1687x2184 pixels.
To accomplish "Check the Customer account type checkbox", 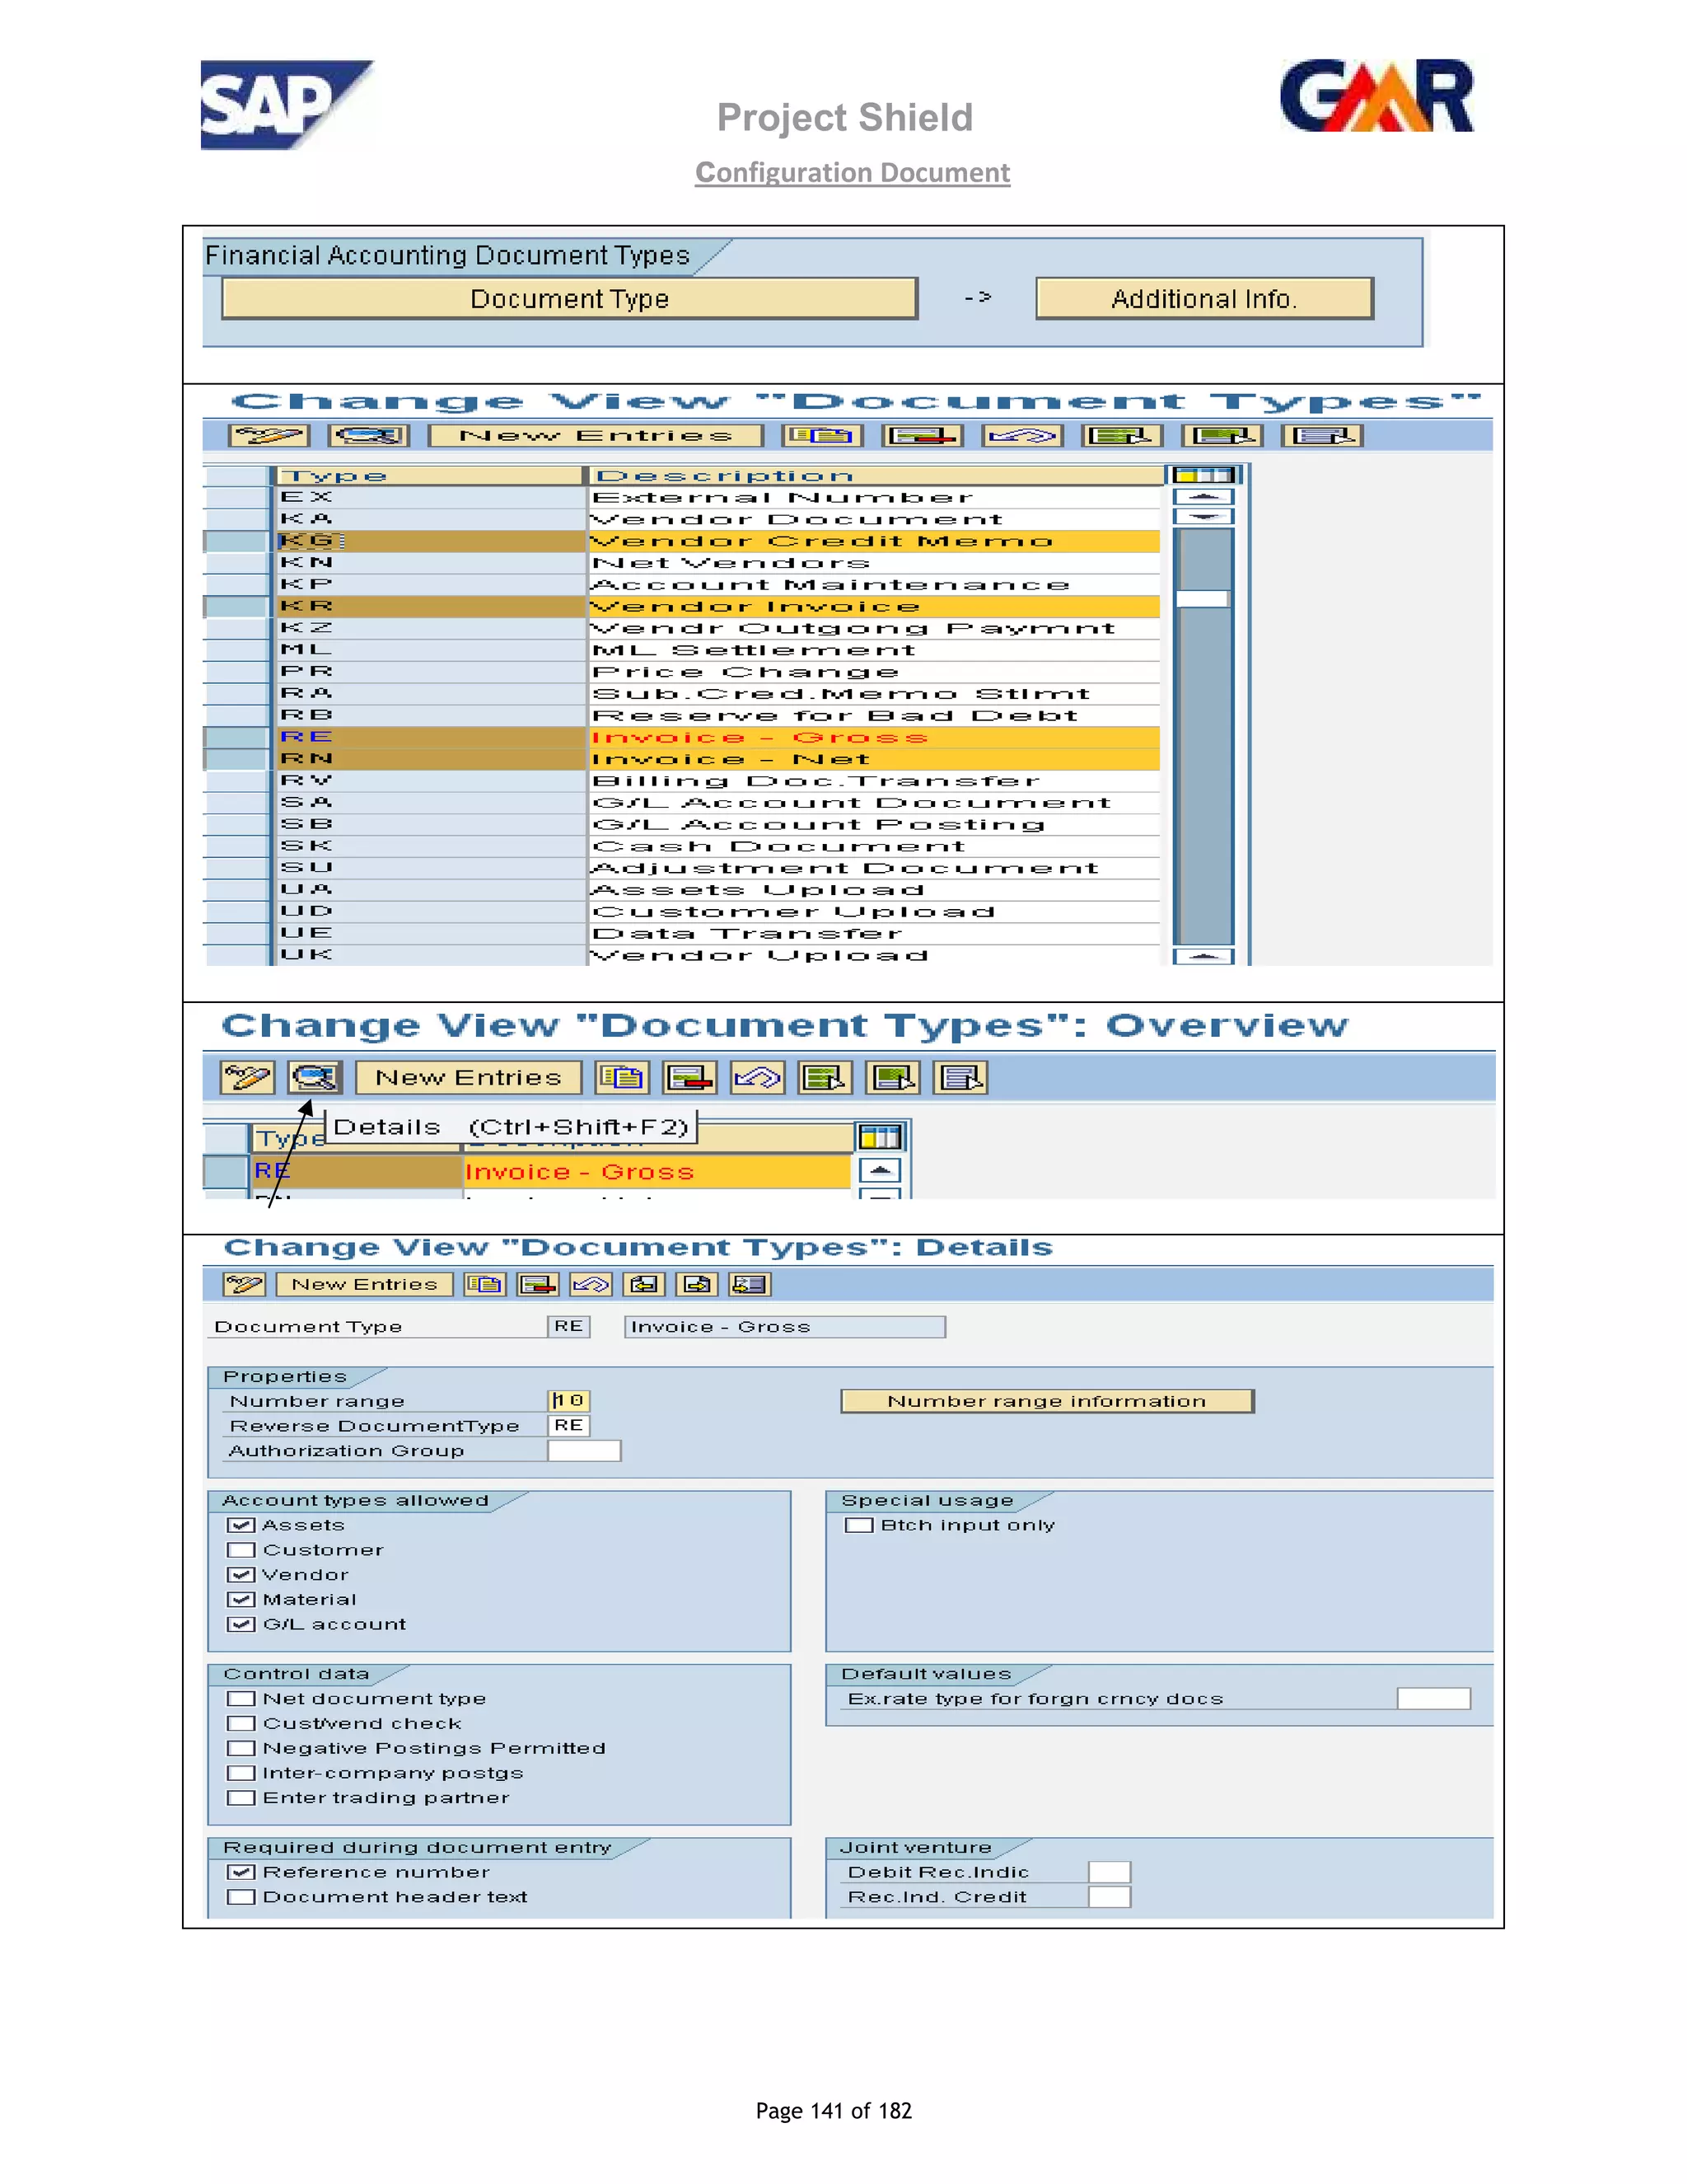I will pos(241,1550).
